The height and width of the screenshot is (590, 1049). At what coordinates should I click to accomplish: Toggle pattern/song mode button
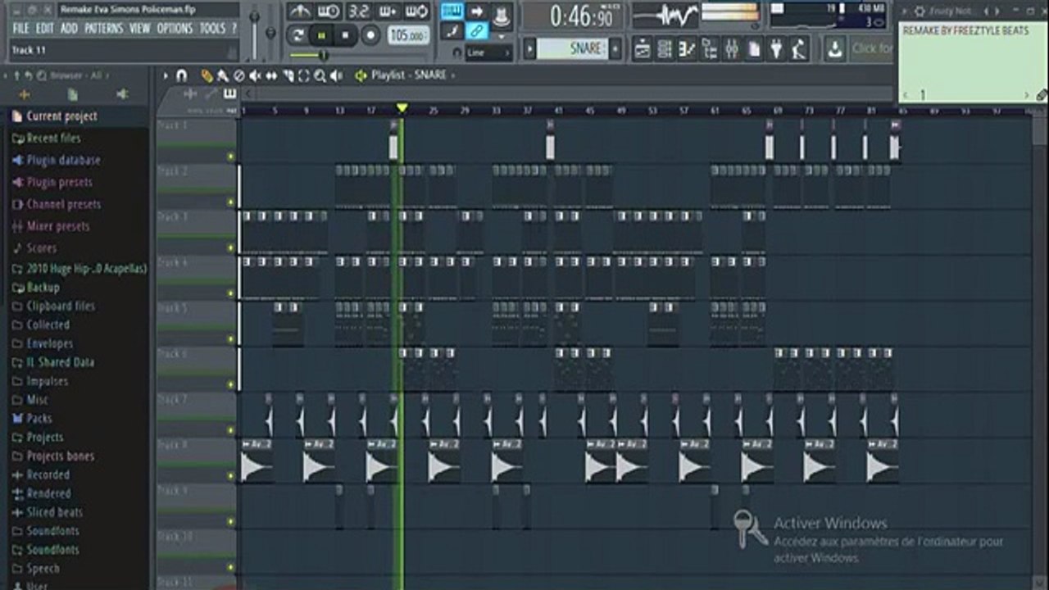(x=297, y=35)
